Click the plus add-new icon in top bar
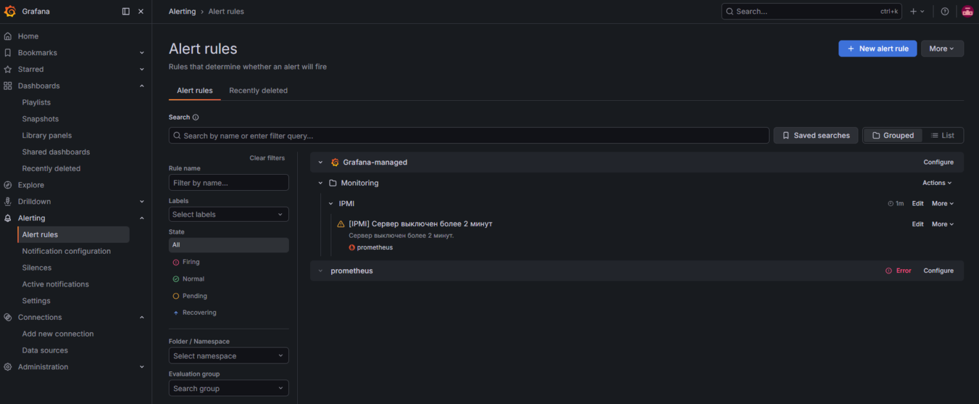The width and height of the screenshot is (979, 404). pyautogui.click(x=917, y=12)
